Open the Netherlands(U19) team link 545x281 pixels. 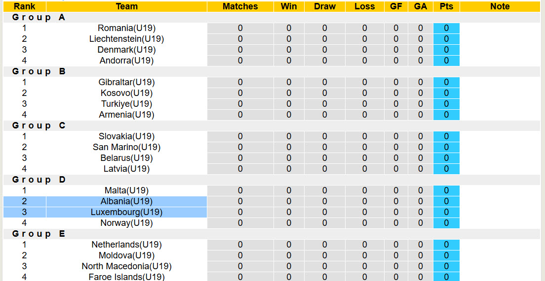click(x=126, y=245)
